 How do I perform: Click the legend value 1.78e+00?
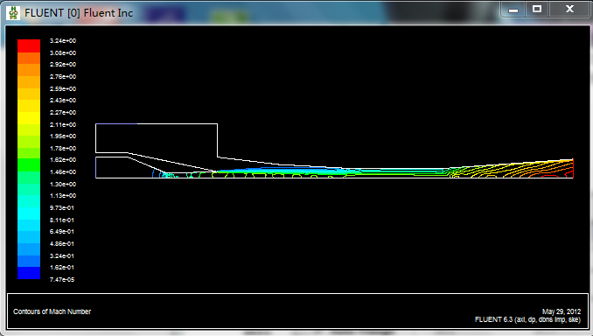[x=63, y=149]
